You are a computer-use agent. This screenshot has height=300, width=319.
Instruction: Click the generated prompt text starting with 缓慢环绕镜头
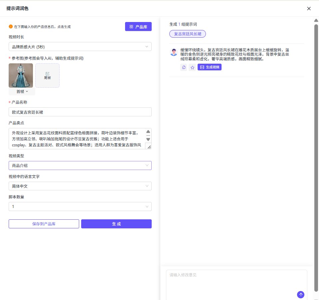(235, 54)
